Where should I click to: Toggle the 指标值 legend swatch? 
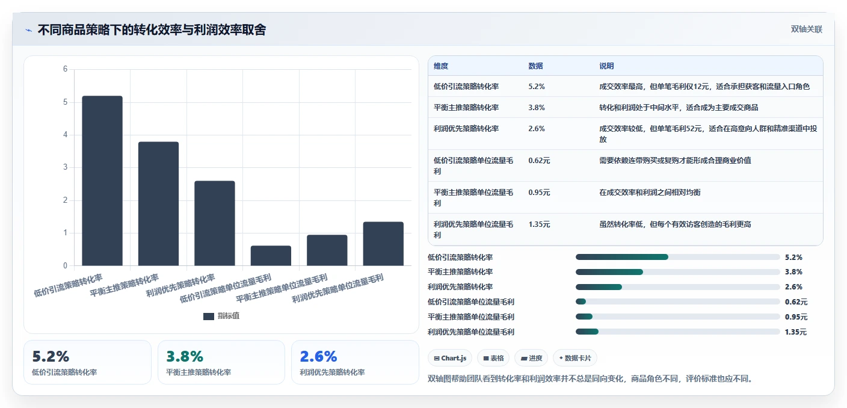coord(209,316)
